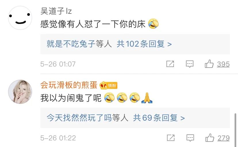Open profile of 今天找然然玩了吗 in reply box

(x=79, y=118)
